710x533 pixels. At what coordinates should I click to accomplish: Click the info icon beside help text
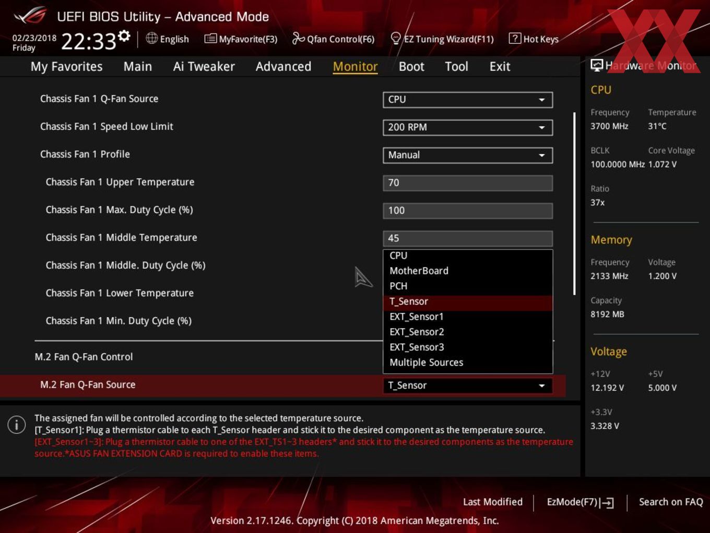pos(17,424)
